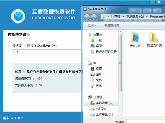
Task: Minimize the Hudun recovery window
Action: coord(153,2)
